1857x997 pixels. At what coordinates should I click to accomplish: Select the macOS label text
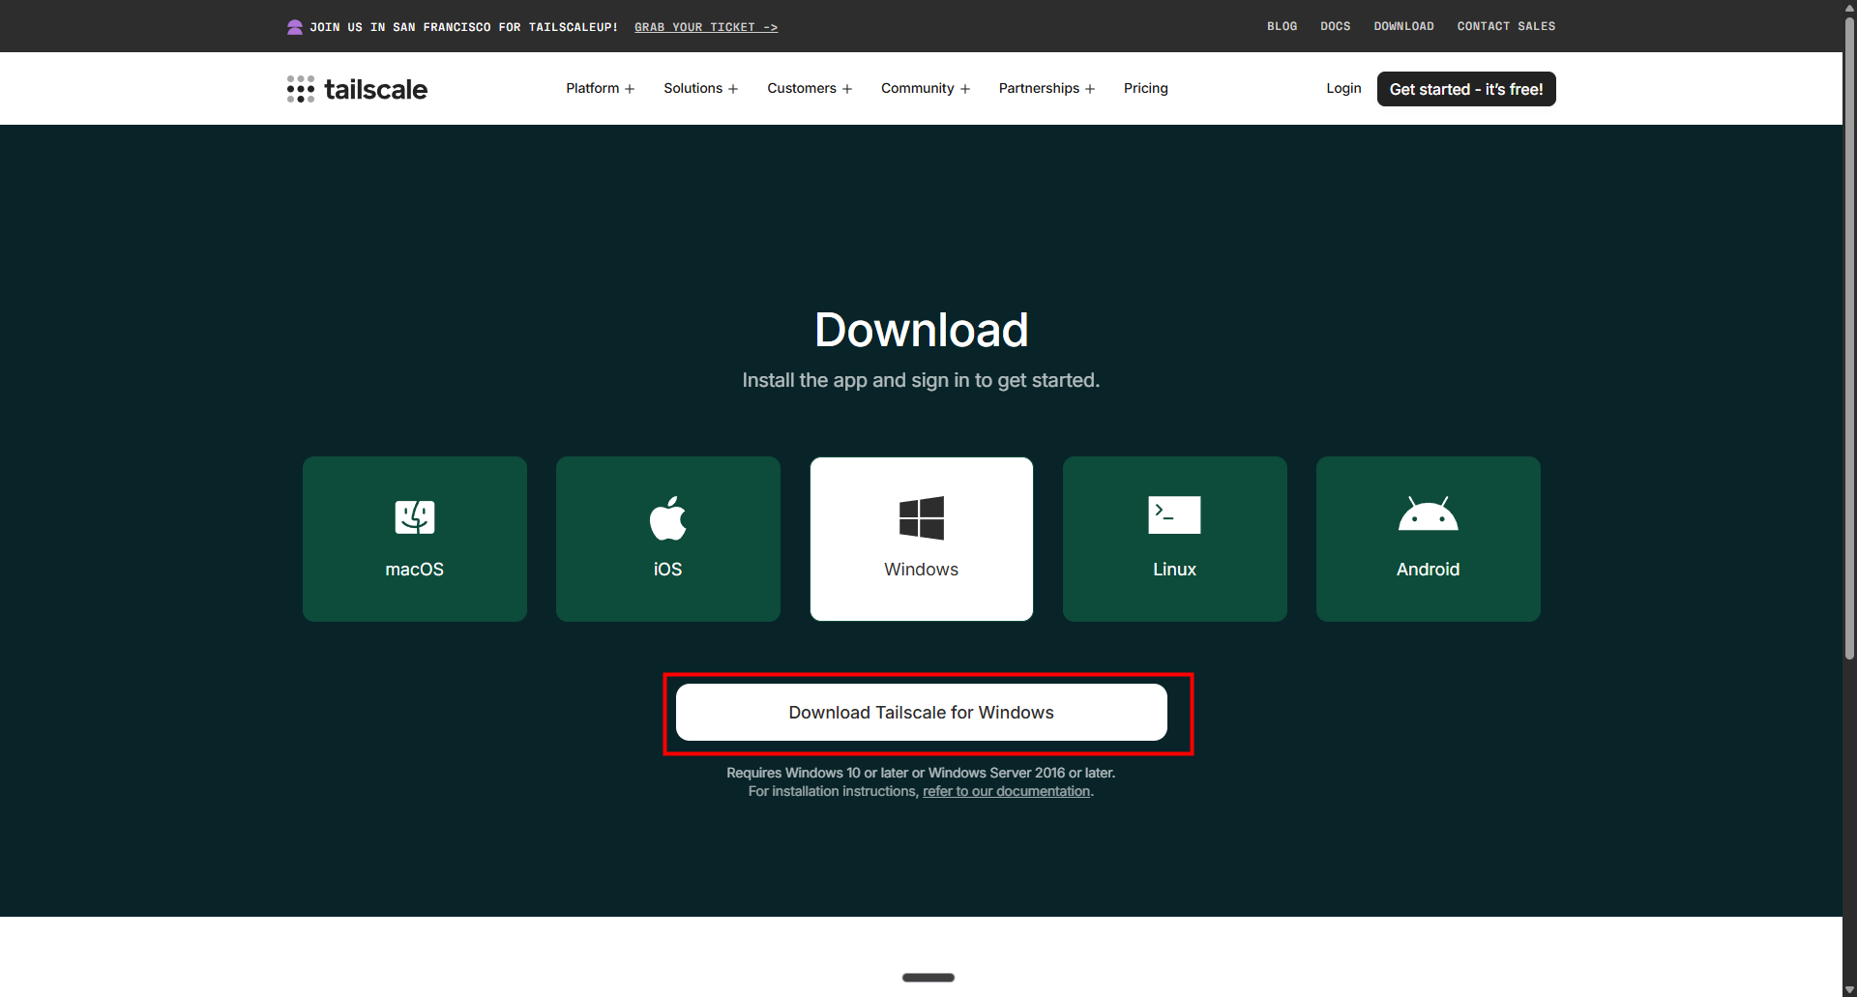(415, 570)
